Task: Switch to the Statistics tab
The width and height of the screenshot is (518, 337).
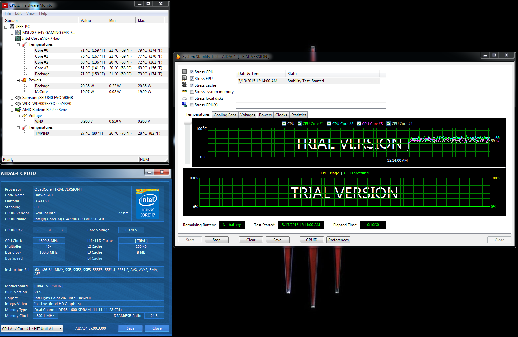Action: [299, 115]
